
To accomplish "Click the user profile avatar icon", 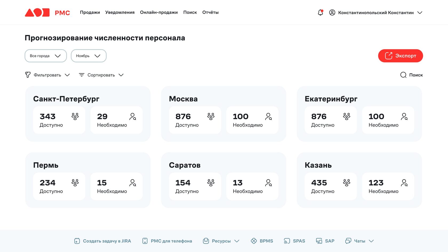I will [x=332, y=13].
